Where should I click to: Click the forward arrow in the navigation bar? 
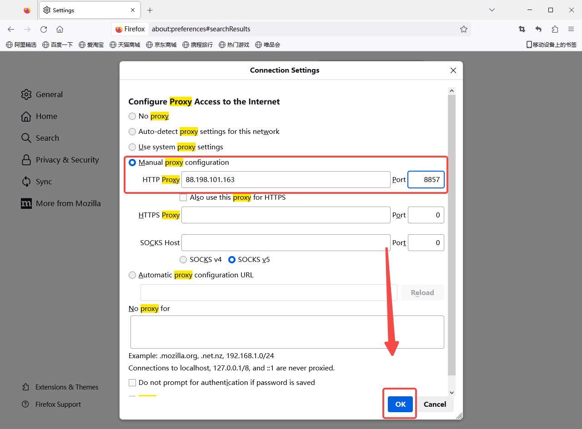tap(27, 29)
